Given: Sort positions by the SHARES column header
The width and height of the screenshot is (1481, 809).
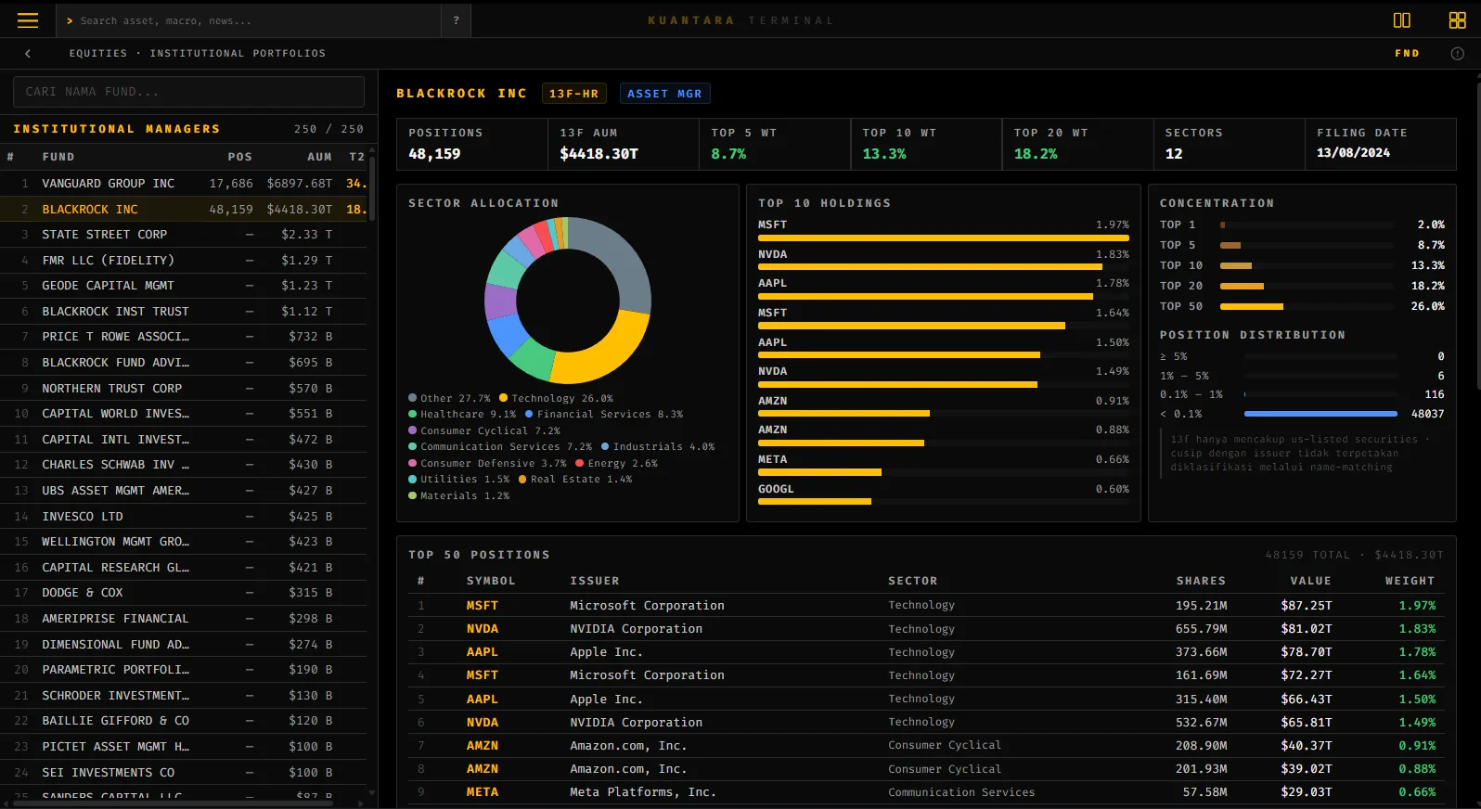Looking at the screenshot, I should coord(1201,581).
